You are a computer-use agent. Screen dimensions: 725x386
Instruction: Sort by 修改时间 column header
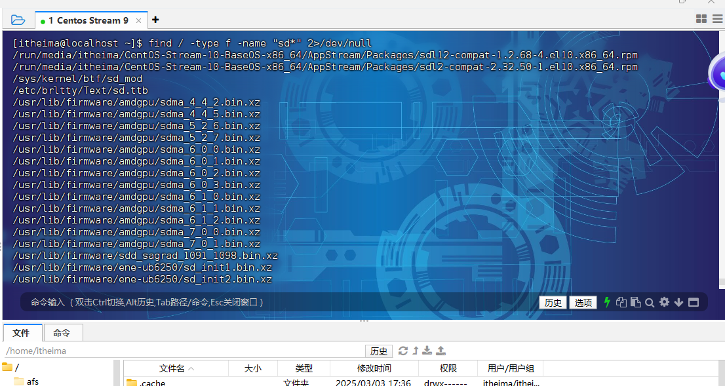coord(374,368)
